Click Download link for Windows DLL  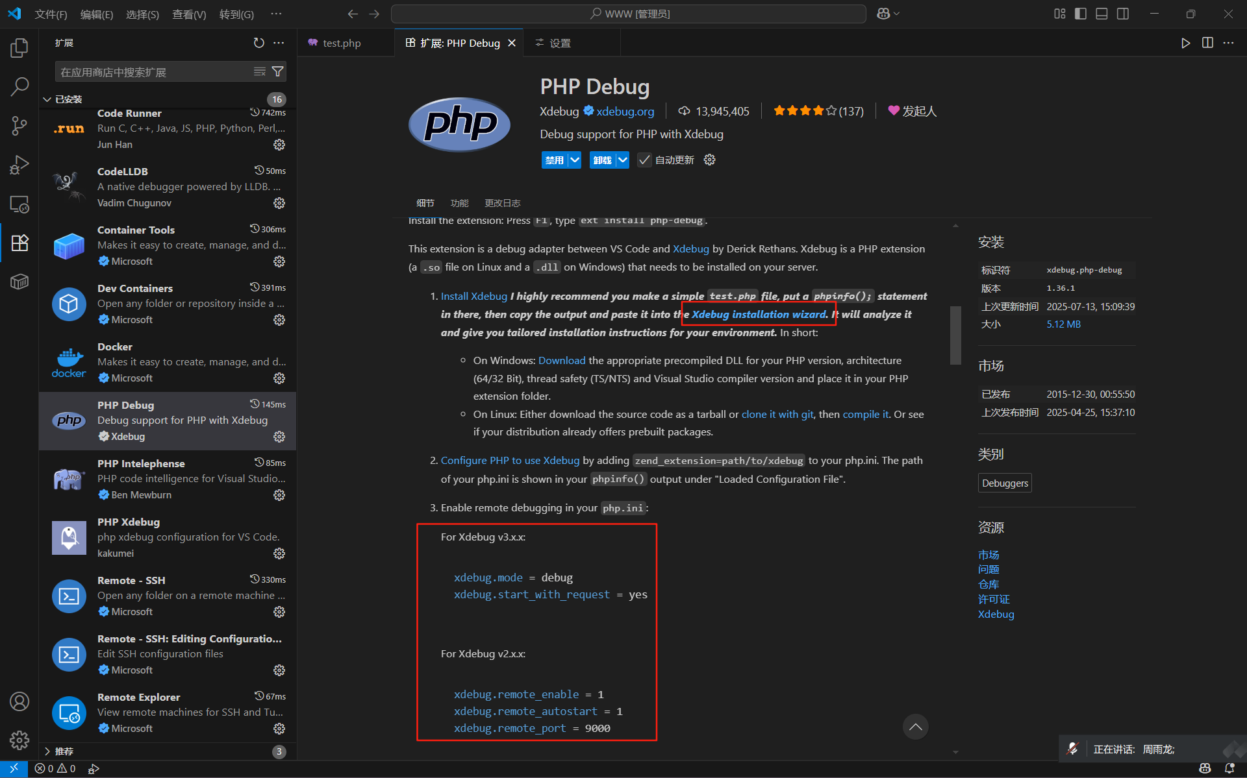(562, 360)
